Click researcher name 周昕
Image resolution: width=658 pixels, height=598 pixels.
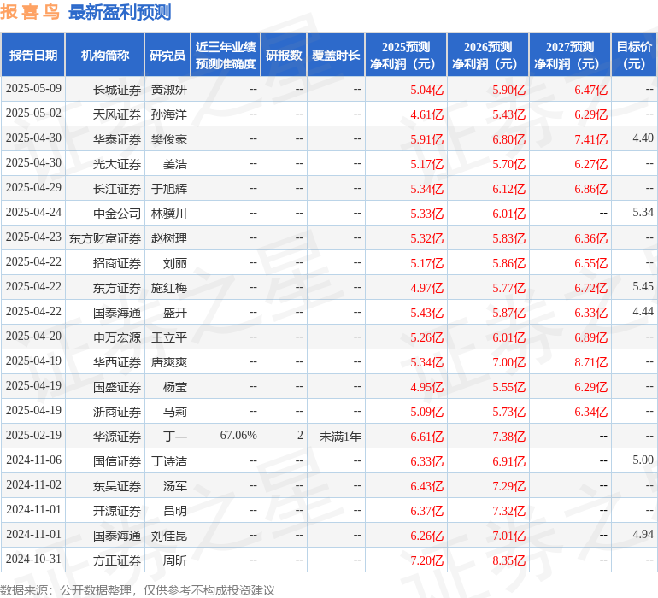click(175, 560)
